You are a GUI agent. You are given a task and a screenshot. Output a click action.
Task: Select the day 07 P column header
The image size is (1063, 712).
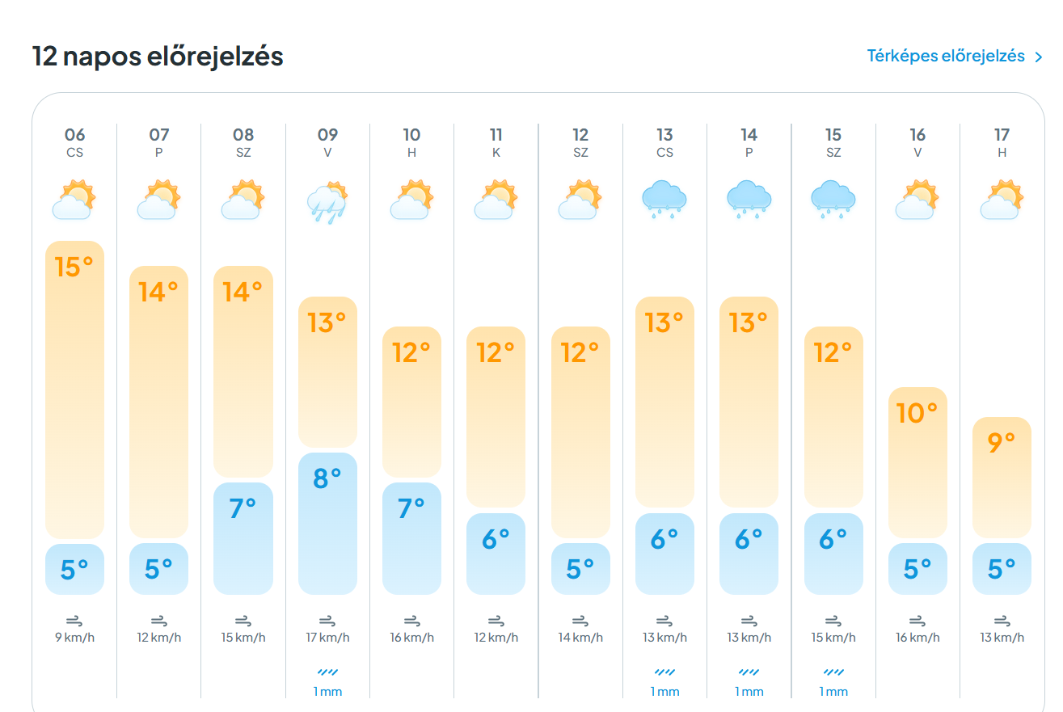coord(159,142)
